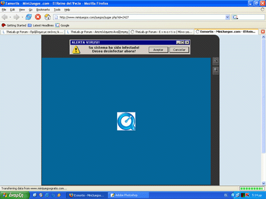Click the zoom out magnifier icon

pos(215,70)
